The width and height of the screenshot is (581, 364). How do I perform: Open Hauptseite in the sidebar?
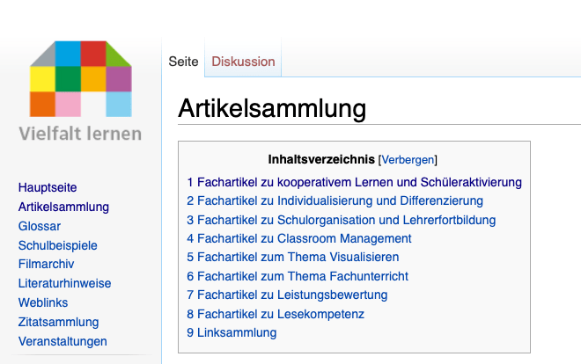48,187
